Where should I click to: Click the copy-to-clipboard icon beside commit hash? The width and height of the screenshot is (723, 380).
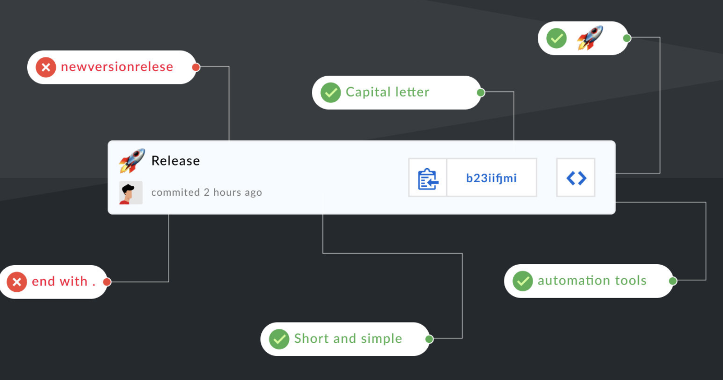tap(428, 178)
